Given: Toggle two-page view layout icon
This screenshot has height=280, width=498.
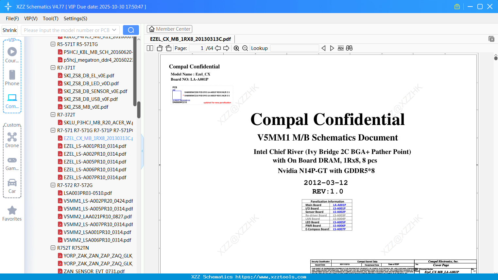Looking at the screenshot, I should click(150, 48).
